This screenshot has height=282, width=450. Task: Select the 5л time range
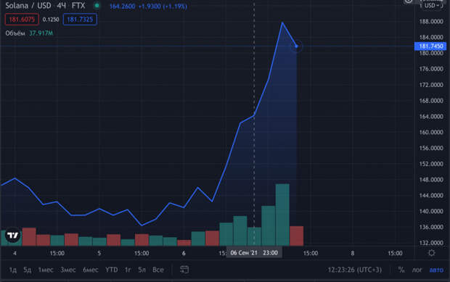pyautogui.click(x=142, y=270)
